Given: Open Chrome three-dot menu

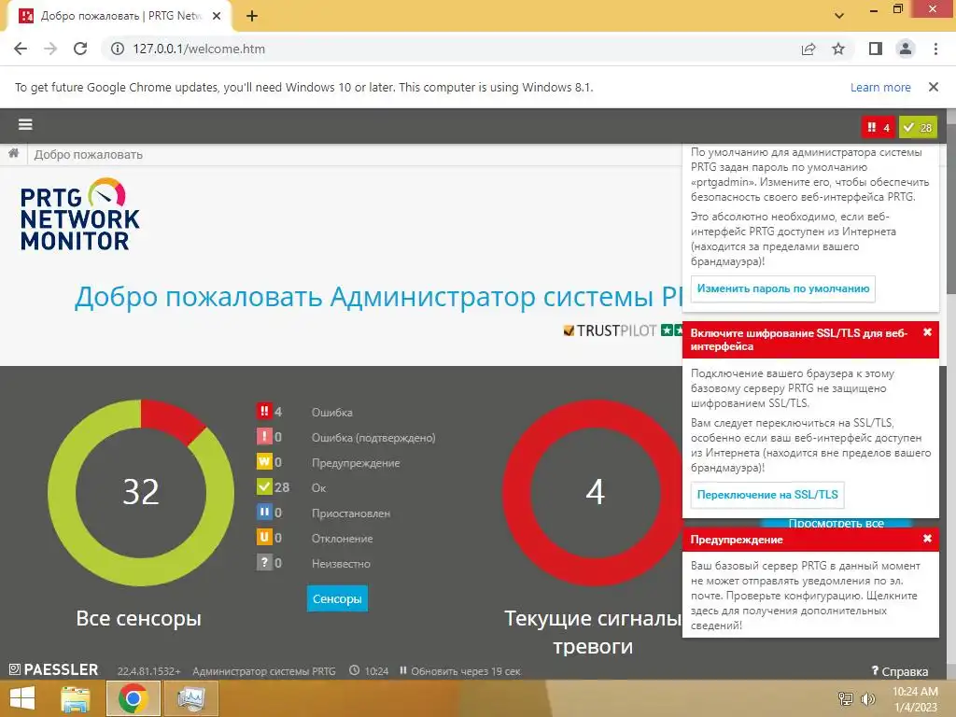Looking at the screenshot, I should click(935, 49).
